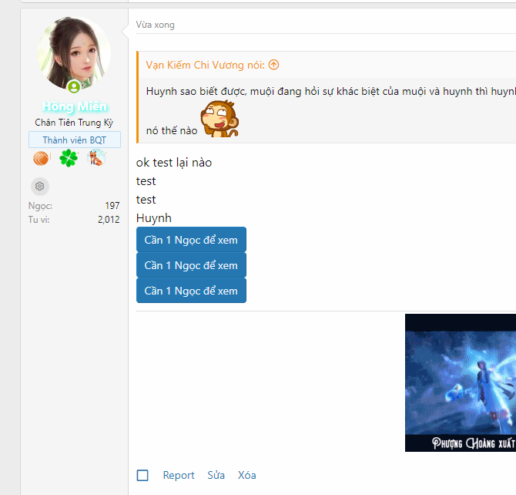Click the "Thành viên BQT" banner
516x495 pixels.
click(x=75, y=140)
